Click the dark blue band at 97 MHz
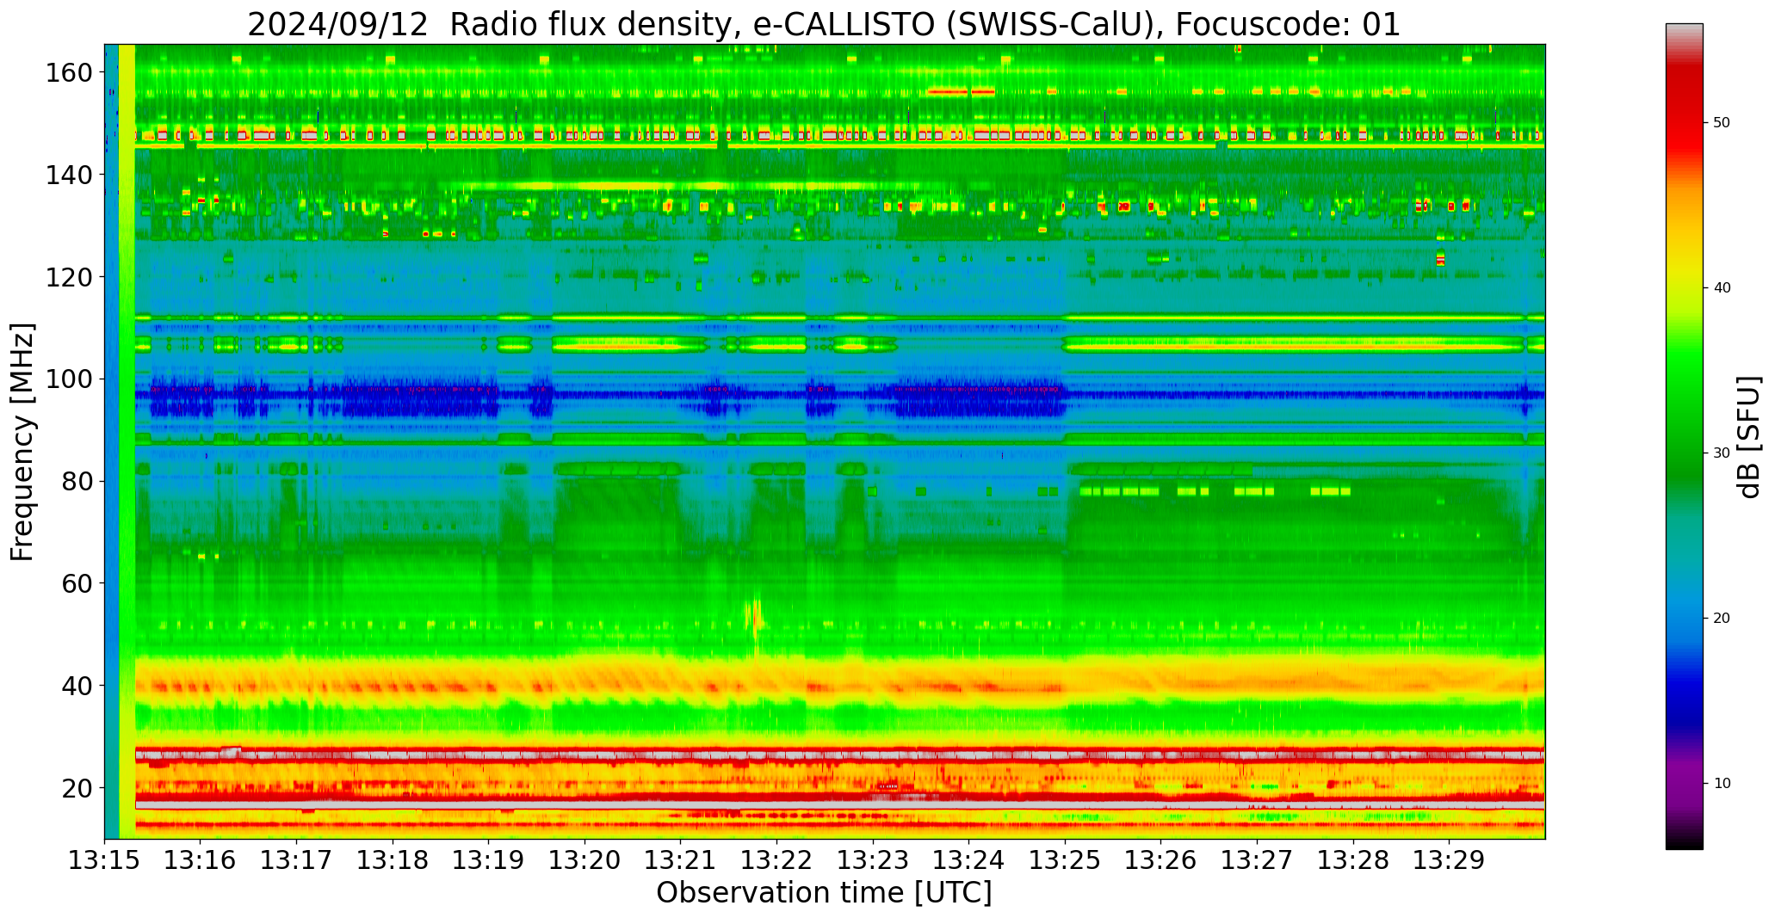This screenshot has height=918, width=1775. tap(839, 395)
